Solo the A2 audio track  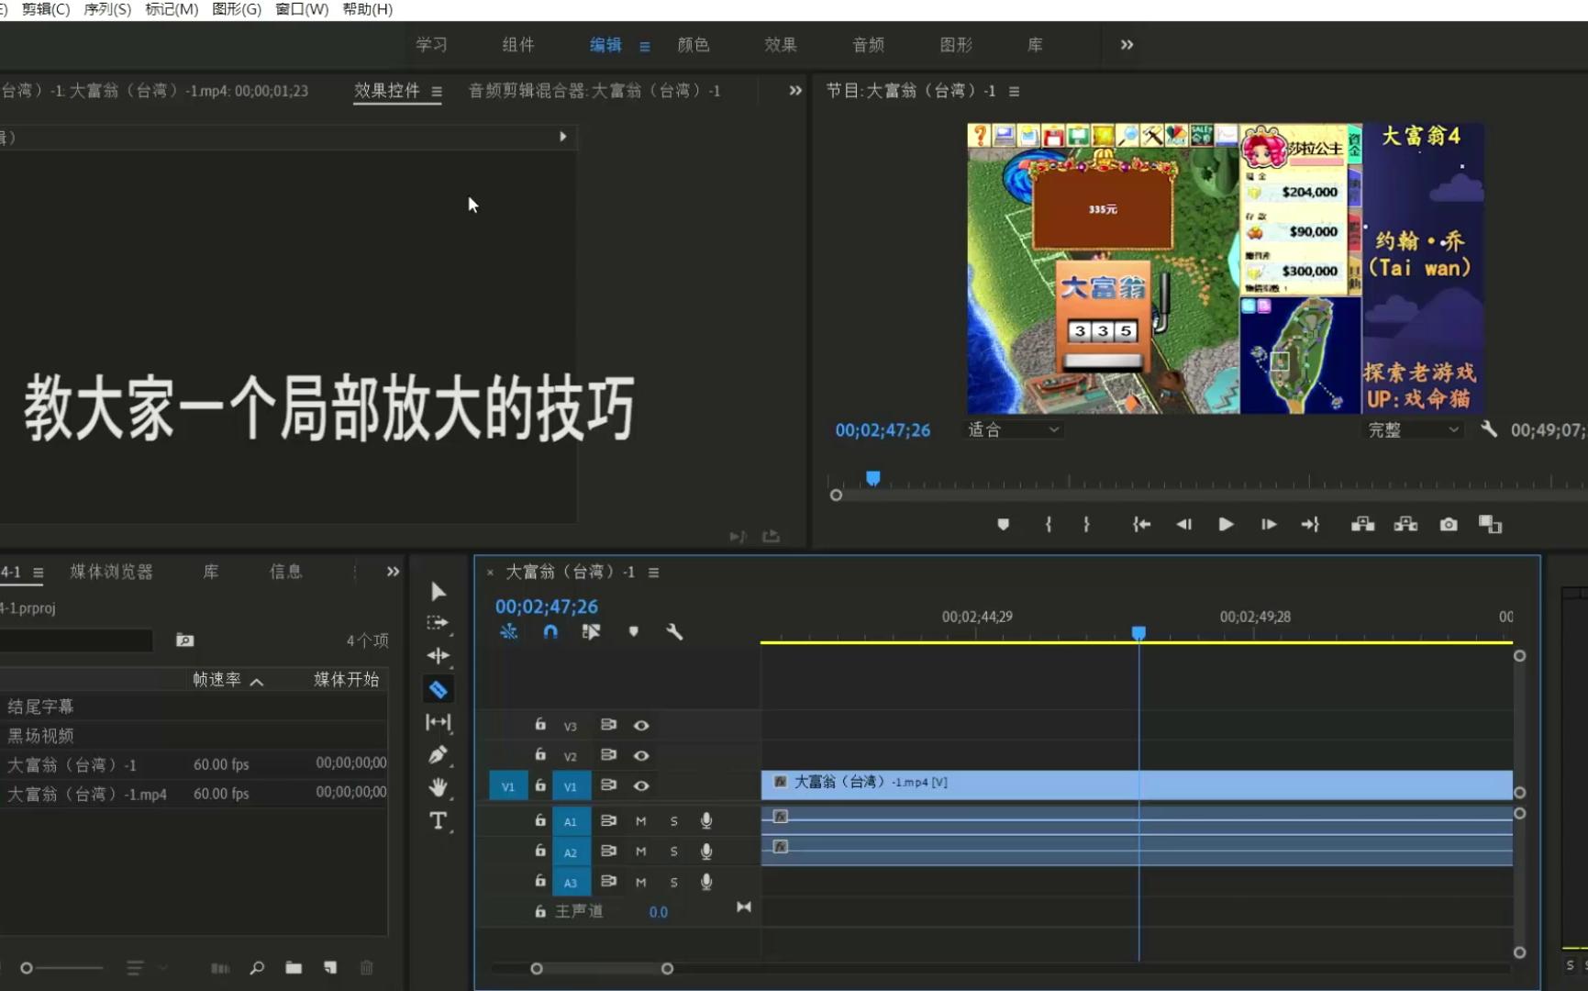click(x=674, y=851)
